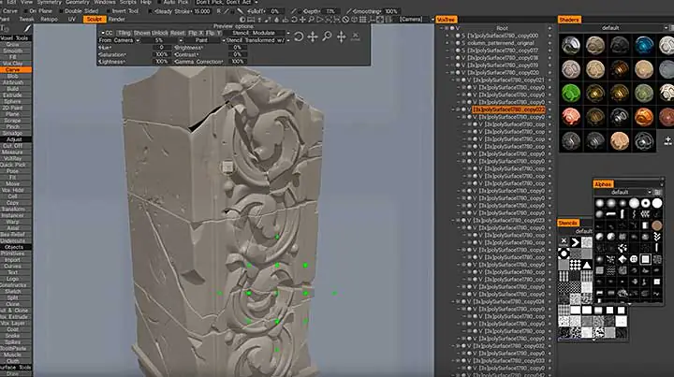Click the Tiling button
Screen dimensions: 674x377
124,33
